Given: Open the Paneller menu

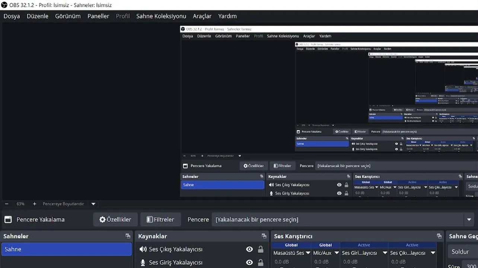Looking at the screenshot, I should pyautogui.click(x=98, y=16).
